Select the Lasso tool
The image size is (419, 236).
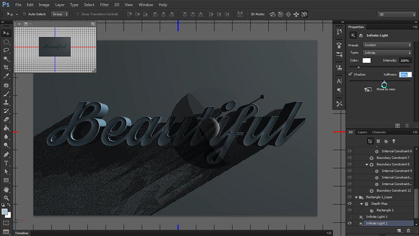[x=6, y=50]
